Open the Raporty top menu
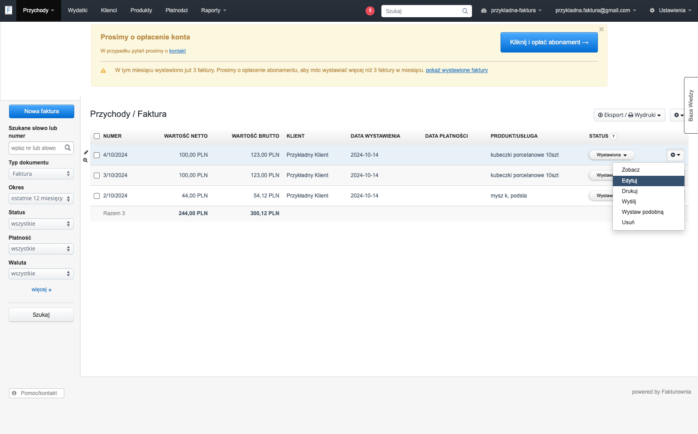 pos(213,10)
